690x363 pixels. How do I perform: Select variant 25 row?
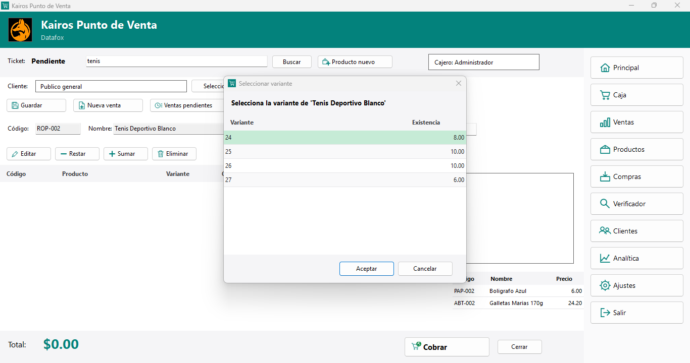[345, 152]
